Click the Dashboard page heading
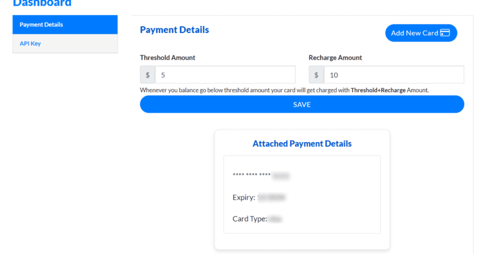The height and width of the screenshot is (254, 478). point(42,3)
